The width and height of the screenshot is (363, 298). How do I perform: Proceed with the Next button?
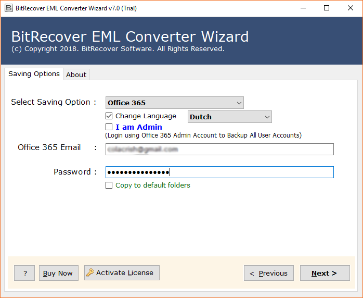pos(325,273)
